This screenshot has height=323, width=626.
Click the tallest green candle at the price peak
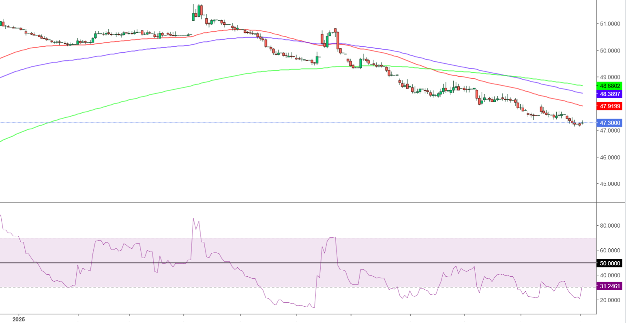coord(199,10)
